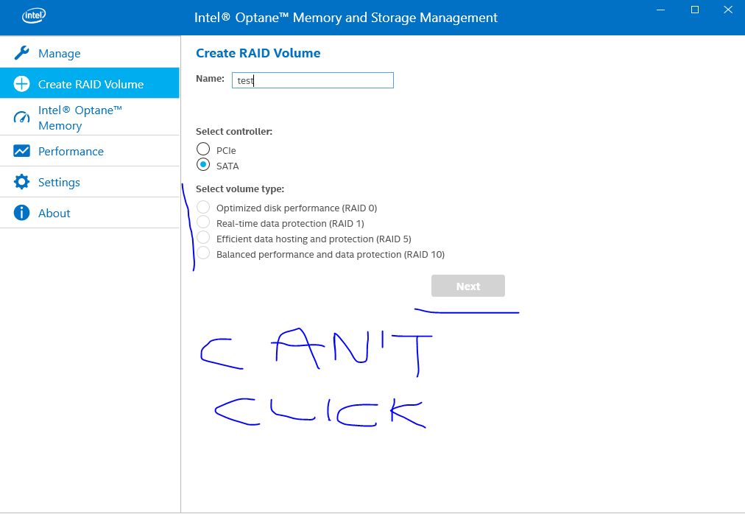Minimize the Optane Management window
This screenshot has width=745, height=514.
(x=660, y=10)
